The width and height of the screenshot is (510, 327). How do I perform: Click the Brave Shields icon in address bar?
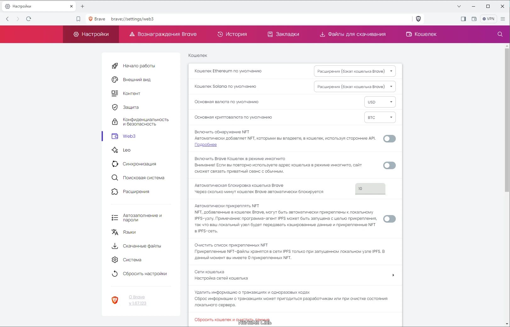point(418,19)
